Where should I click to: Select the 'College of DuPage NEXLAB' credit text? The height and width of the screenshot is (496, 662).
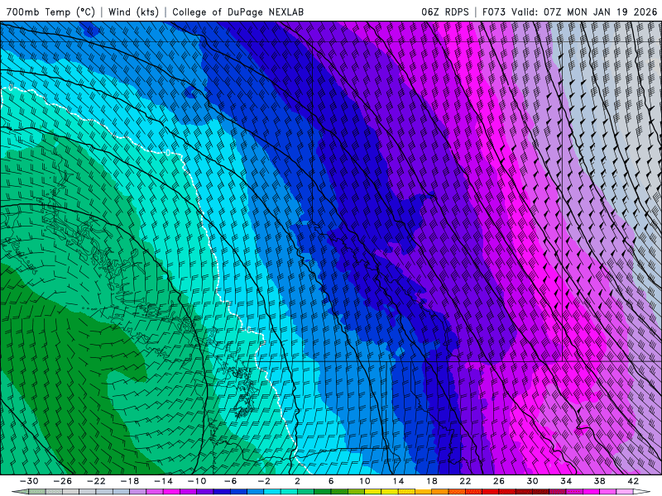coord(237,12)
